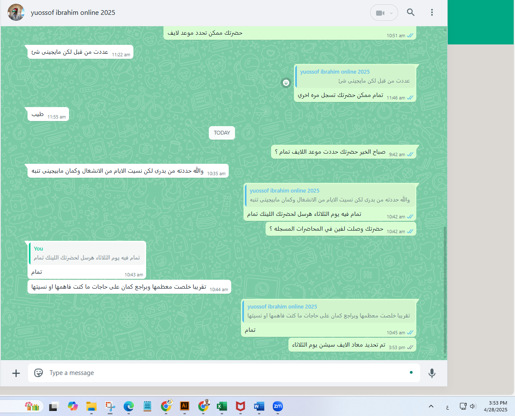515x416 pixels.
Task: Select message 'طيب' at 11:55 am
Action: tap(48, 114)
